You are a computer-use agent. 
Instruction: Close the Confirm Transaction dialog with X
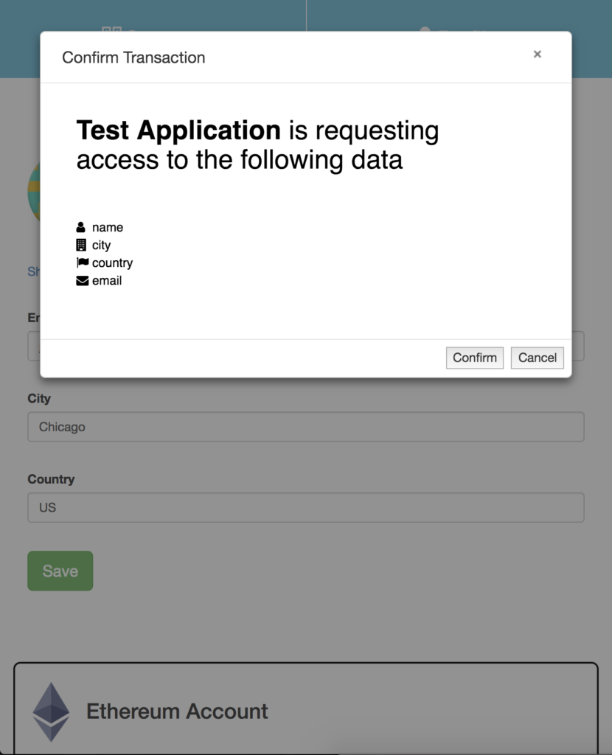(538, 55)
